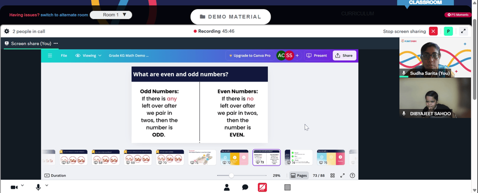The image size is (478, 193).
Task: Open the Room 1 dropdown
Action: tap(111, 15)
